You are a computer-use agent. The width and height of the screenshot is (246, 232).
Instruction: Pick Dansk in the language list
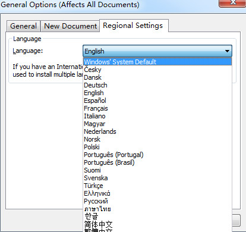point(157,77)
